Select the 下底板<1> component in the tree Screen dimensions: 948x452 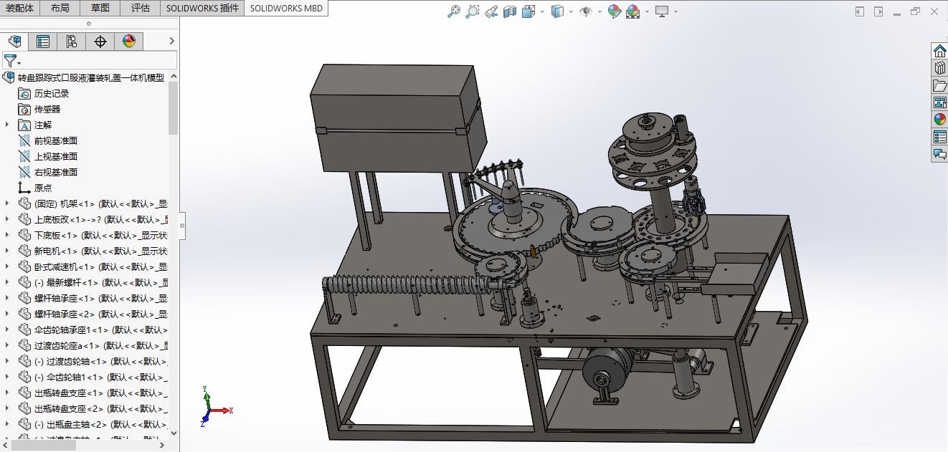[100, 235]
